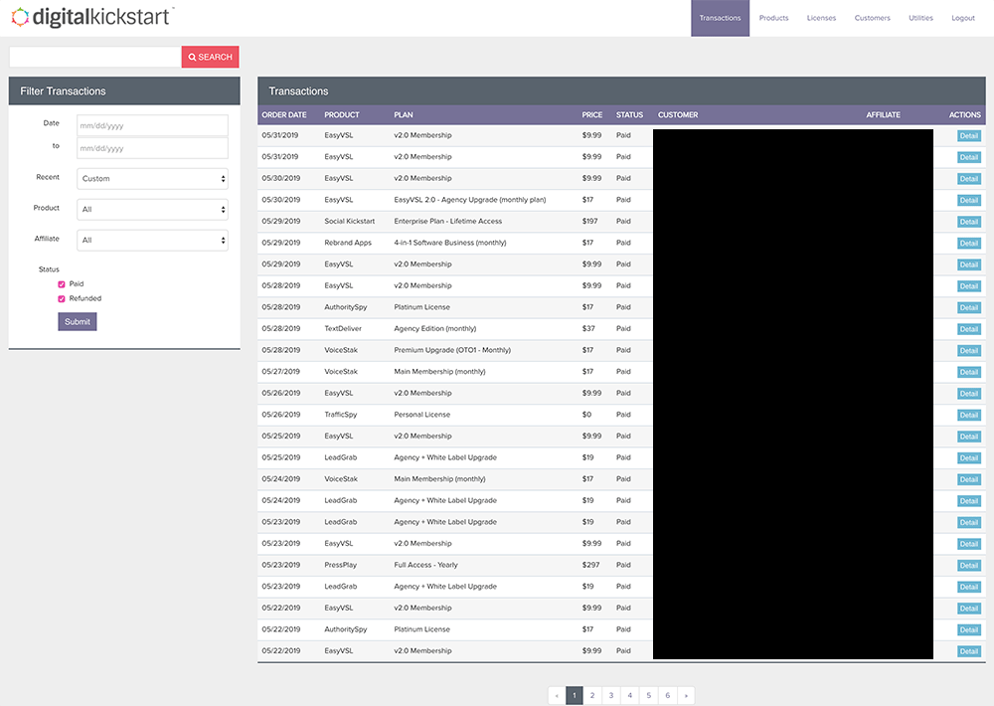Viewport: 994px width, 706px height.
Task: Click the previous page arrow
Action: tap(557, 695)
